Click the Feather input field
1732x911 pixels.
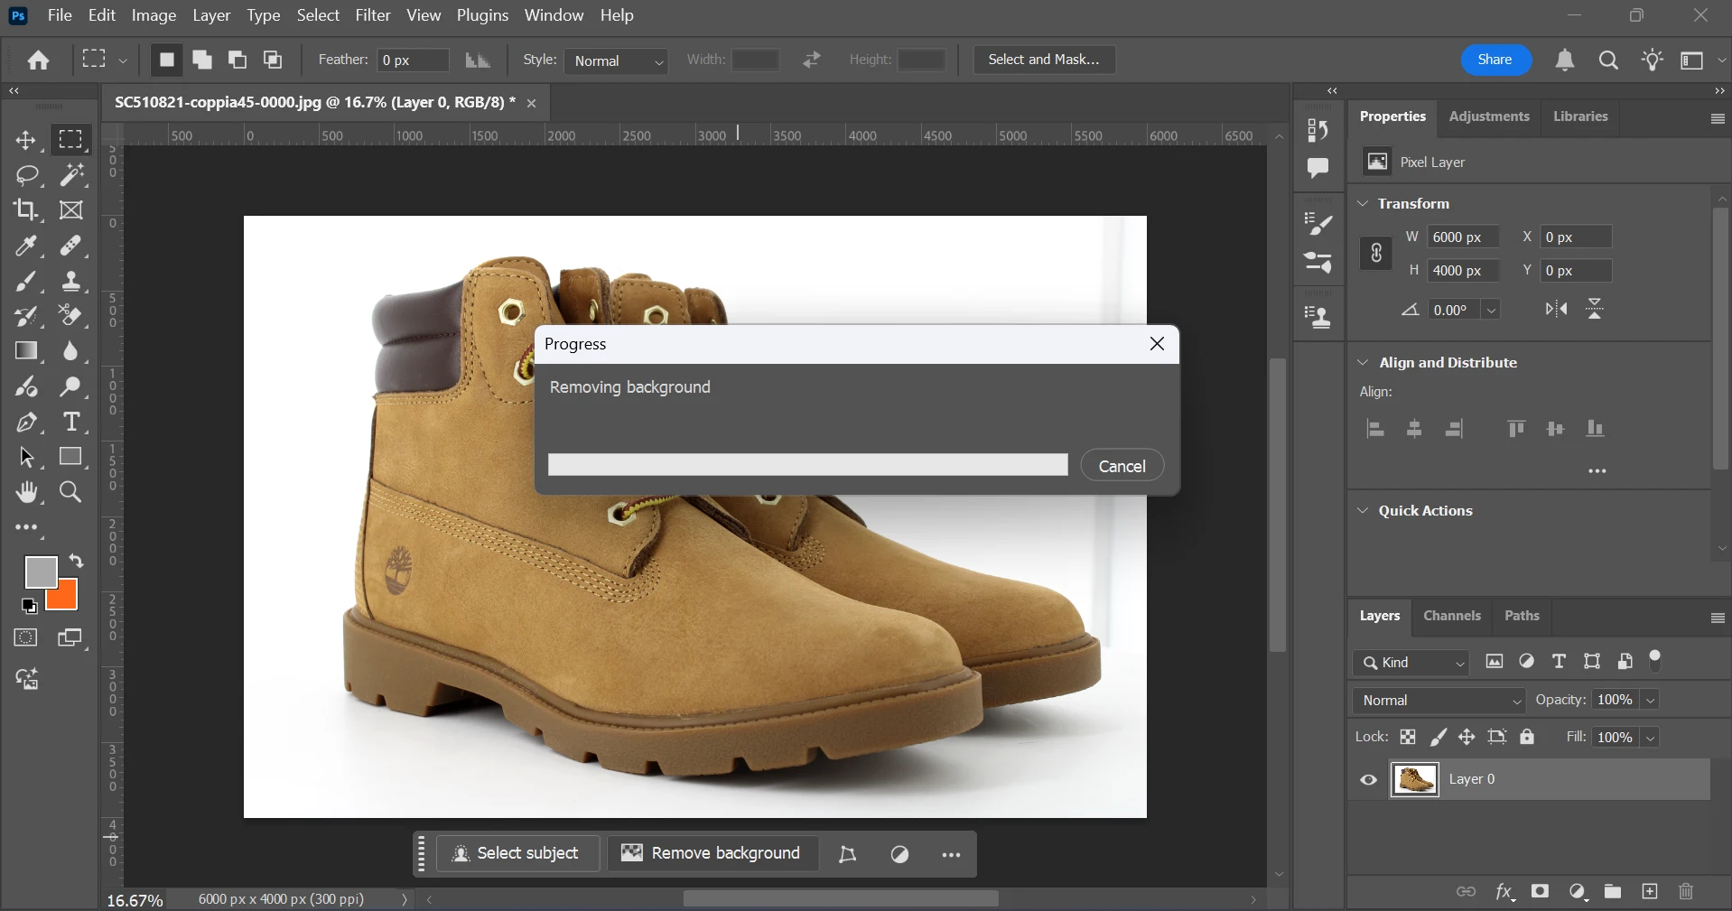pyautogui.click(x=414, y=60)
